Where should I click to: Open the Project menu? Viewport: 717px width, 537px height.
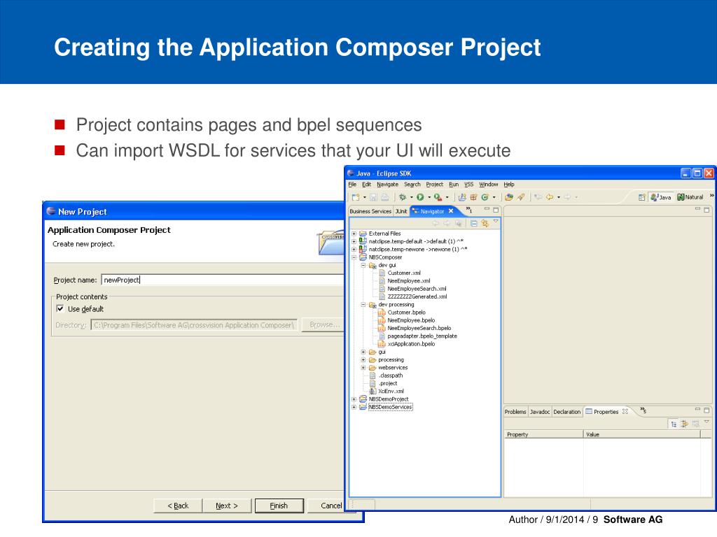pyautogui.click(x=434, y=185)
